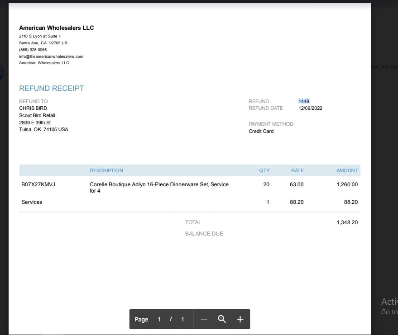Screen dimensions: 398x335
Task: Select the current page number field
Action: 159,319
